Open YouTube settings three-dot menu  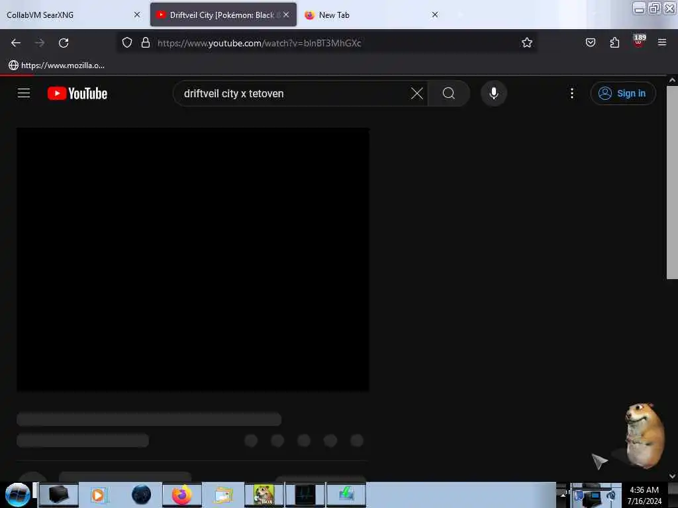[x=571, y=93]
